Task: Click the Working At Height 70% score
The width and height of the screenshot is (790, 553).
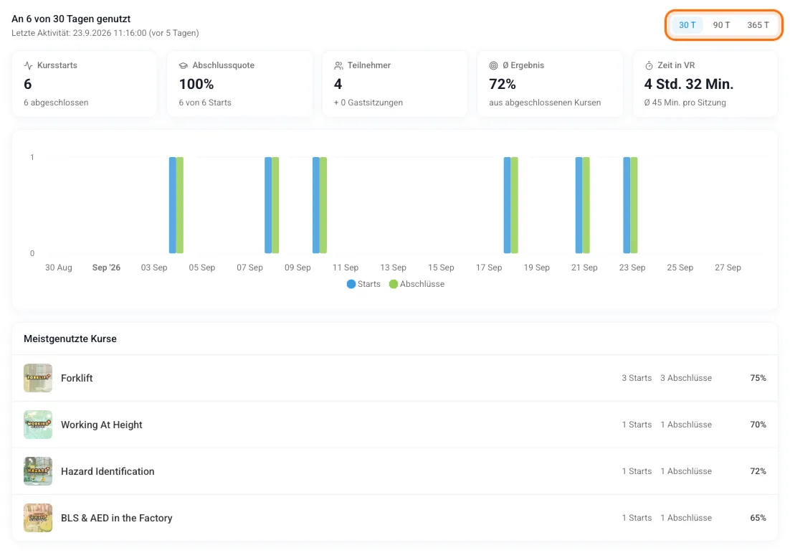Action: coord(758,425)
